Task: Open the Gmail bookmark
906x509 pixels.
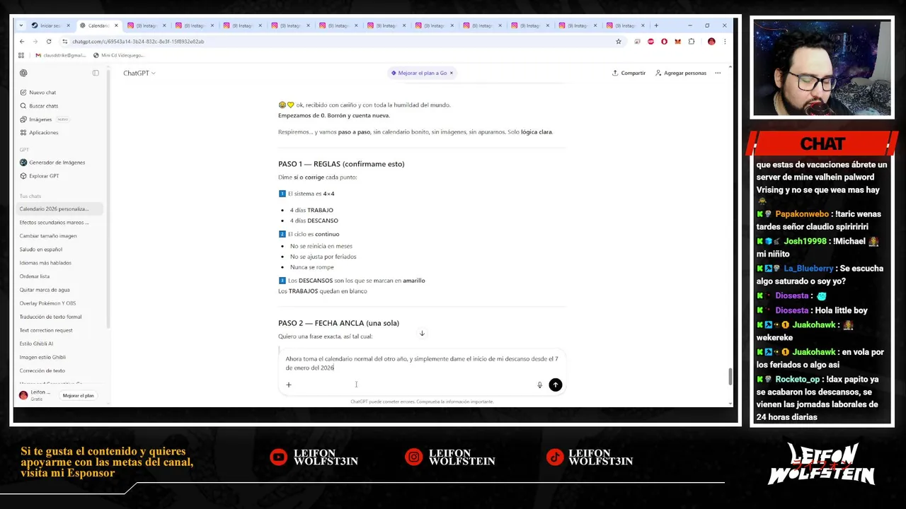Action: tap(60, 55)
